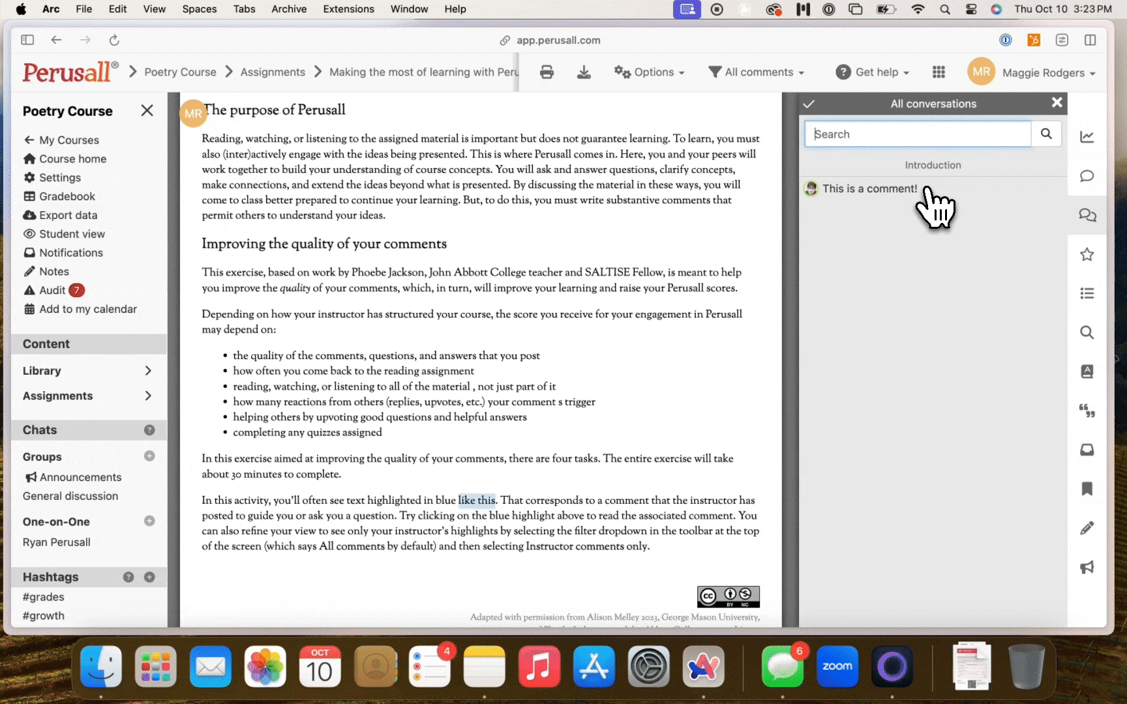The image size is (1127, 704).
Task: Open magnifier search icon in right rail
Action: pyautogui.click(x=1087, y=332)
